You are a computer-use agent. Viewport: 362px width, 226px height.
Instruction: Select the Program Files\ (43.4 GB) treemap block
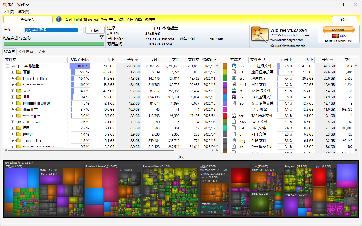click(x=170, y=190)
